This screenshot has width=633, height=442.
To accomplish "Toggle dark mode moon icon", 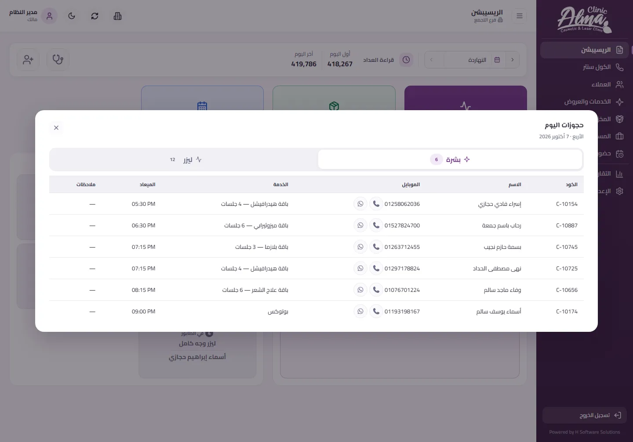I will (x=72, y=16).
